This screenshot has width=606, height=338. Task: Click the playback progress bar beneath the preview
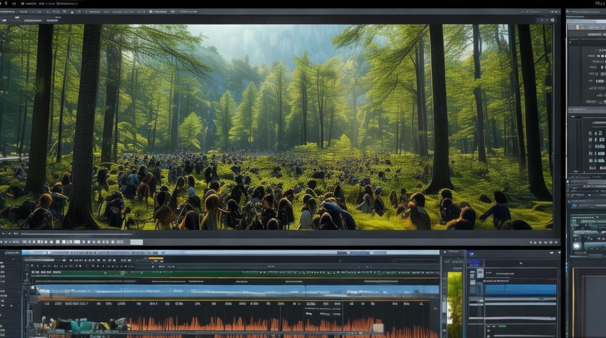coord(77,234)
